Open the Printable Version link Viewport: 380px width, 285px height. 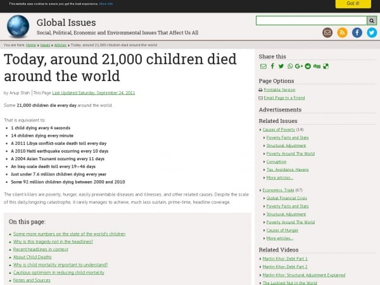(x=279, y=90)
